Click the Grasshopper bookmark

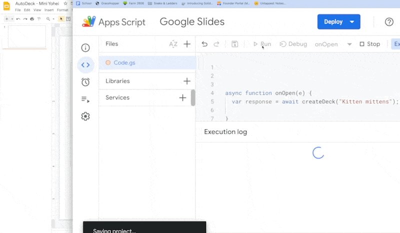(107, 3)
